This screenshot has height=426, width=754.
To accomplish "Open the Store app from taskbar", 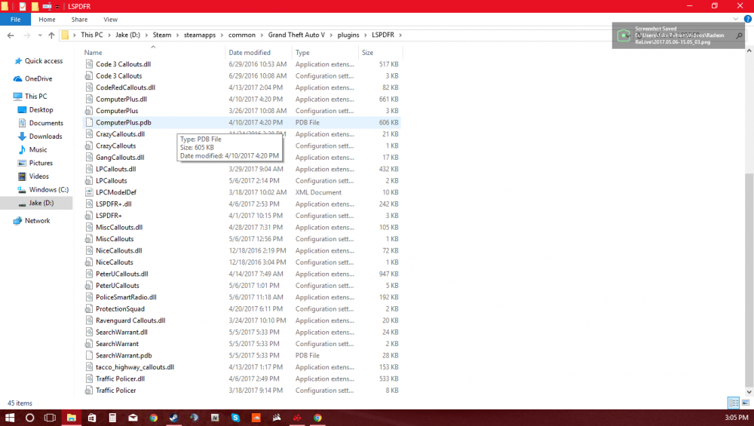I will 92,418.
